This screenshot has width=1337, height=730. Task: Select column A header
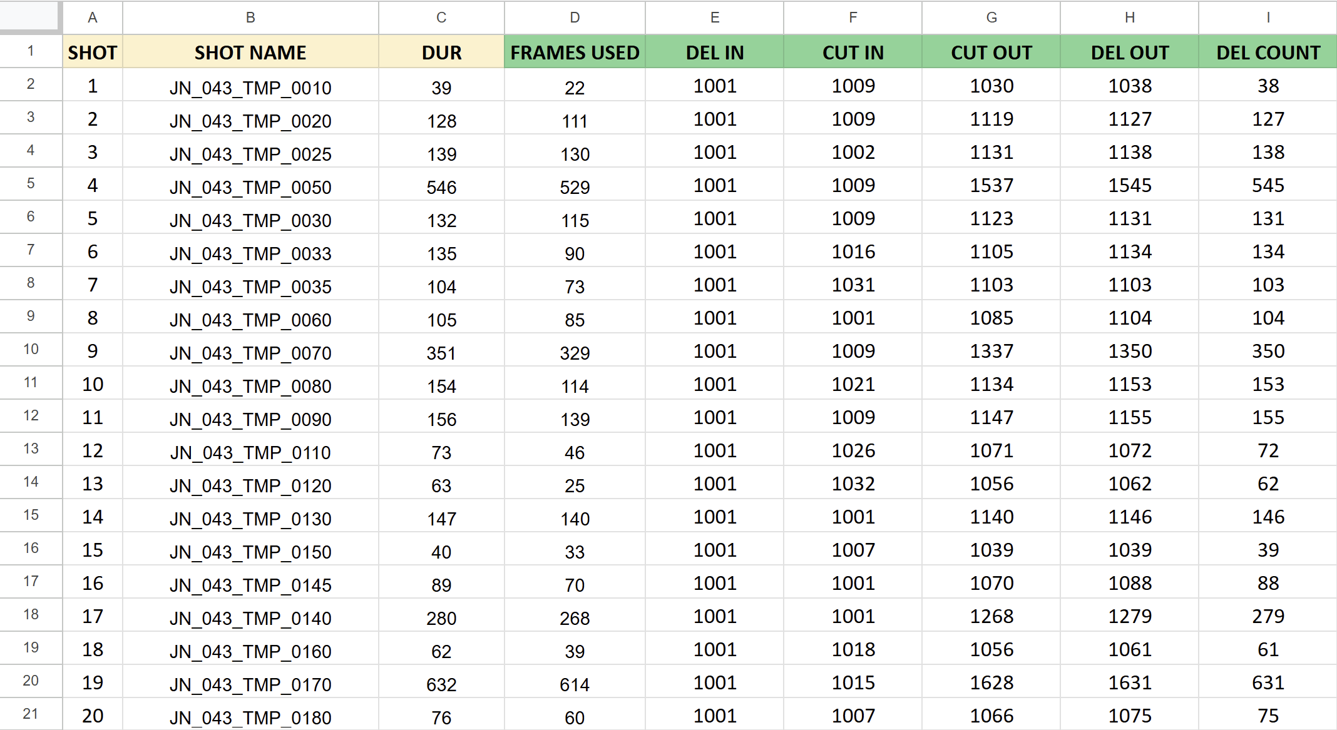point(93,18)
